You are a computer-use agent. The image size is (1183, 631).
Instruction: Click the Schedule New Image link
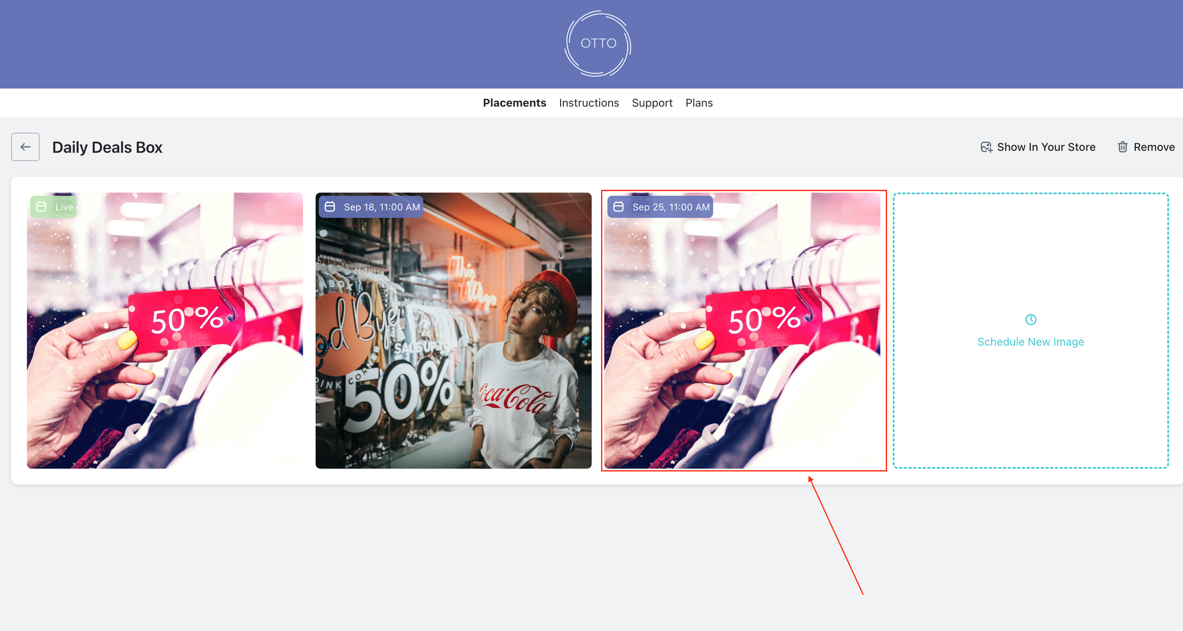tap(1031, 342)
